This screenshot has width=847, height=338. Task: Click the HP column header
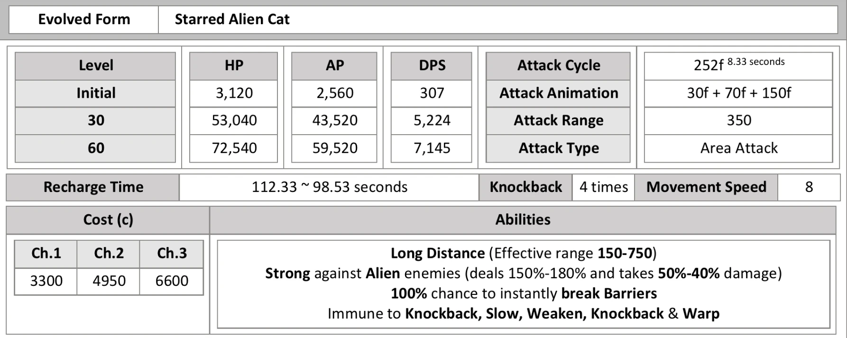tap(234, 65)
